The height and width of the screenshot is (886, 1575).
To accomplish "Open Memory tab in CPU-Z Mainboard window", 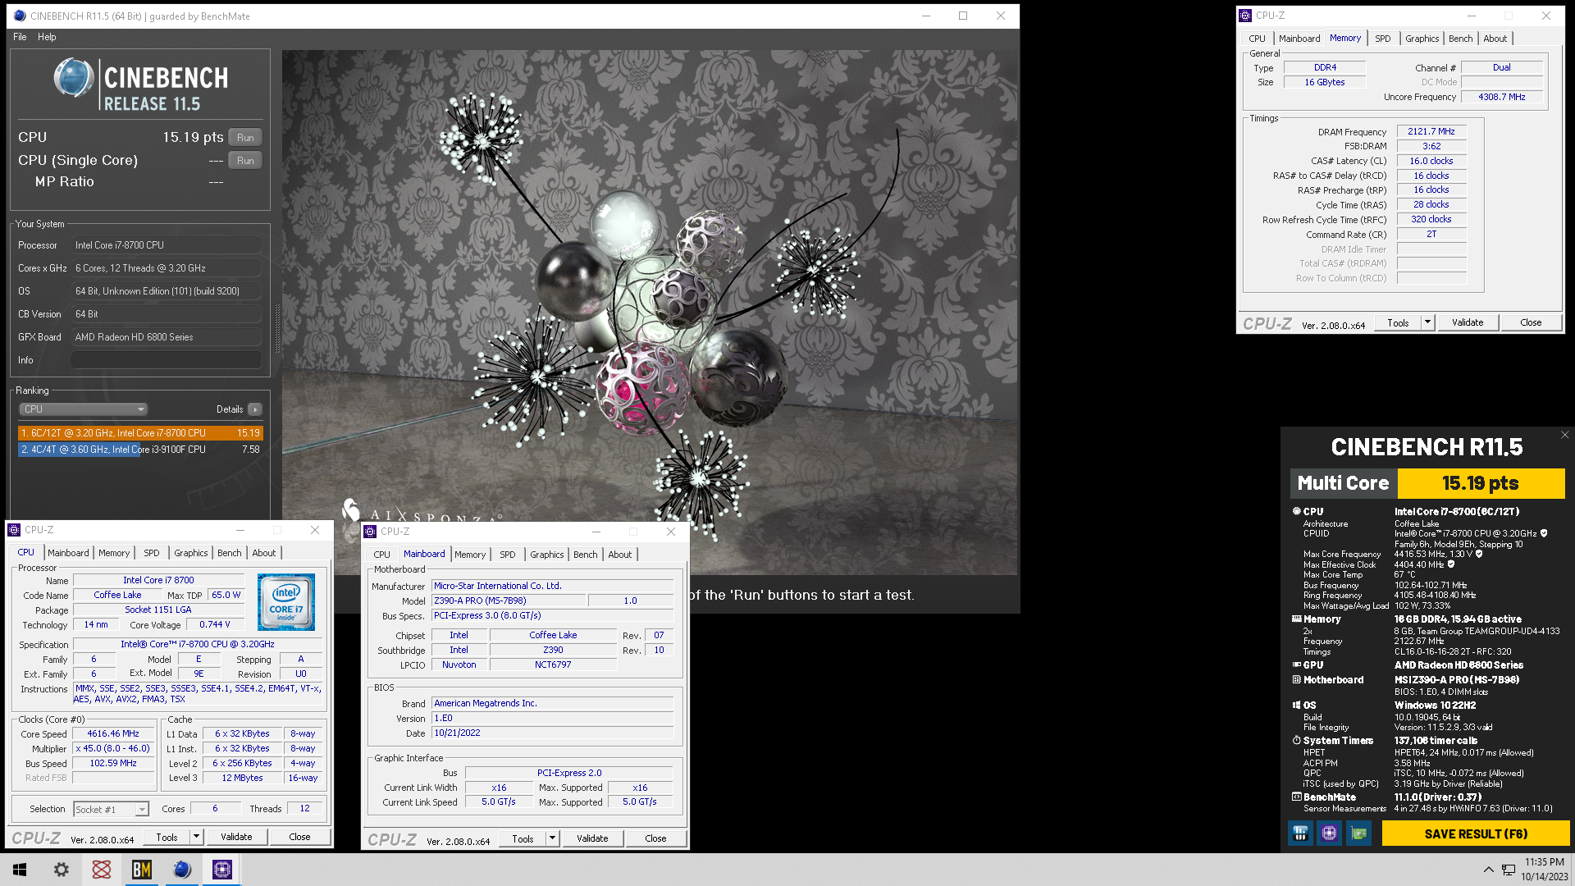I will click(x=470, y=555).
